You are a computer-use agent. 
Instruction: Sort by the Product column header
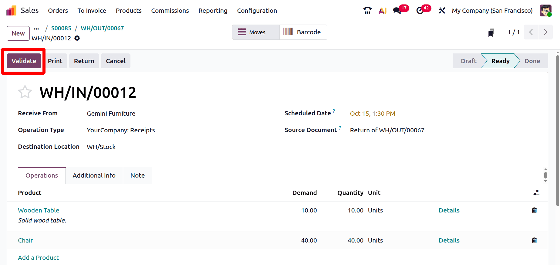(x=29, y=193)
